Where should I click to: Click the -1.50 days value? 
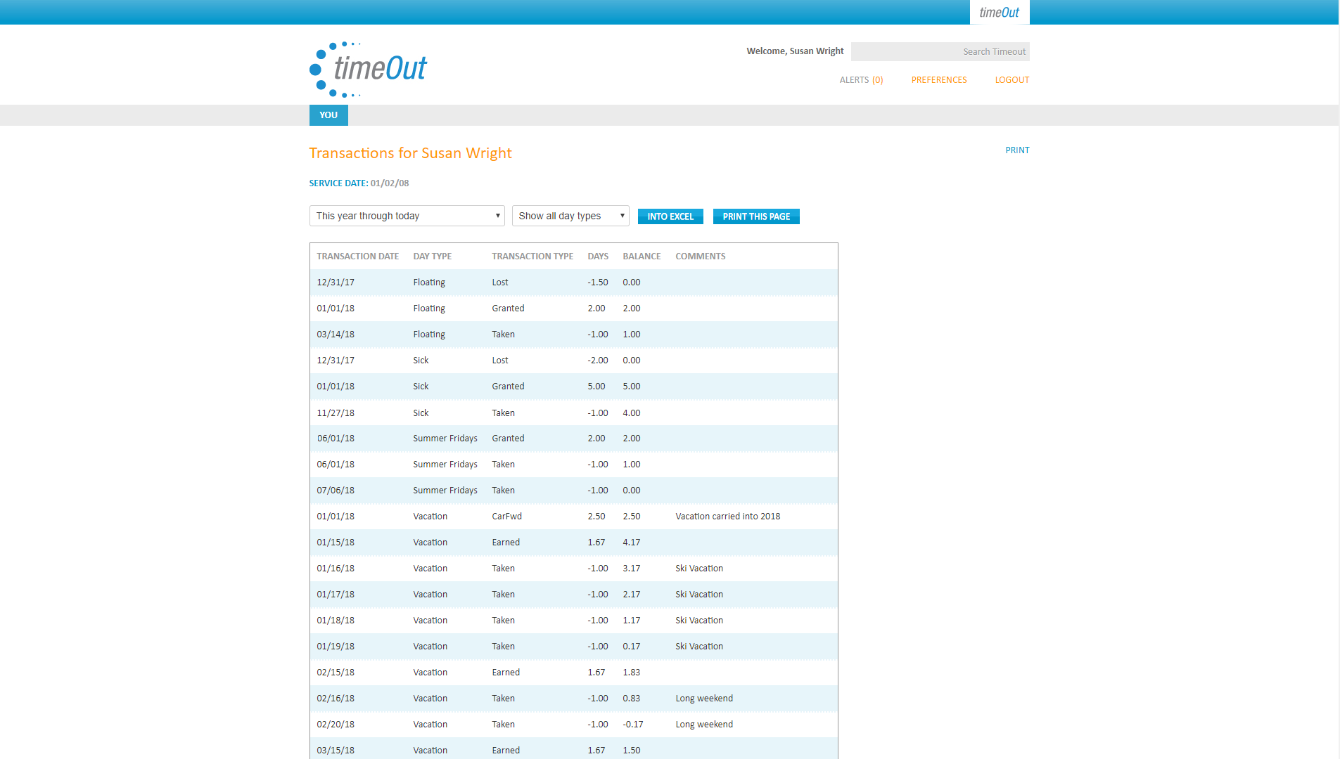click(598, 283)
